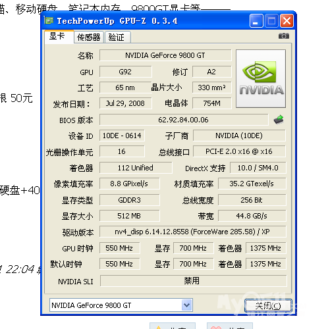Click the release date Jul 29, 2008

(x=125, y=103)
